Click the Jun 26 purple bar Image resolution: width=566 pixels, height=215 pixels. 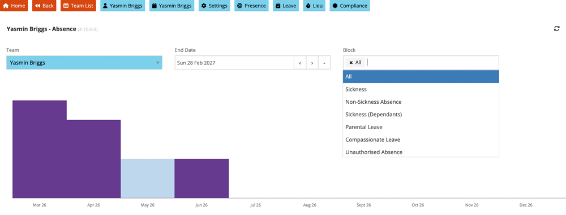pos(201,178)
